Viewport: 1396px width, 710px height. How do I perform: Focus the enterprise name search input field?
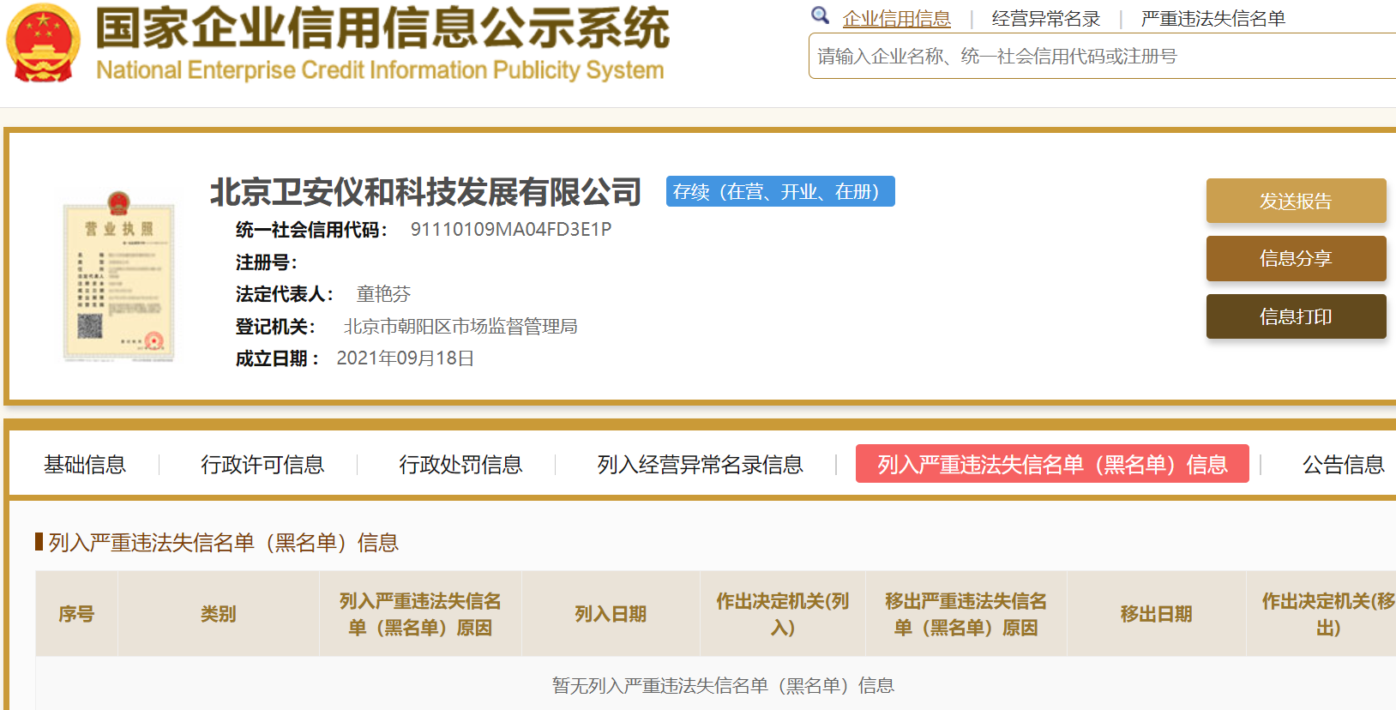1103,57
